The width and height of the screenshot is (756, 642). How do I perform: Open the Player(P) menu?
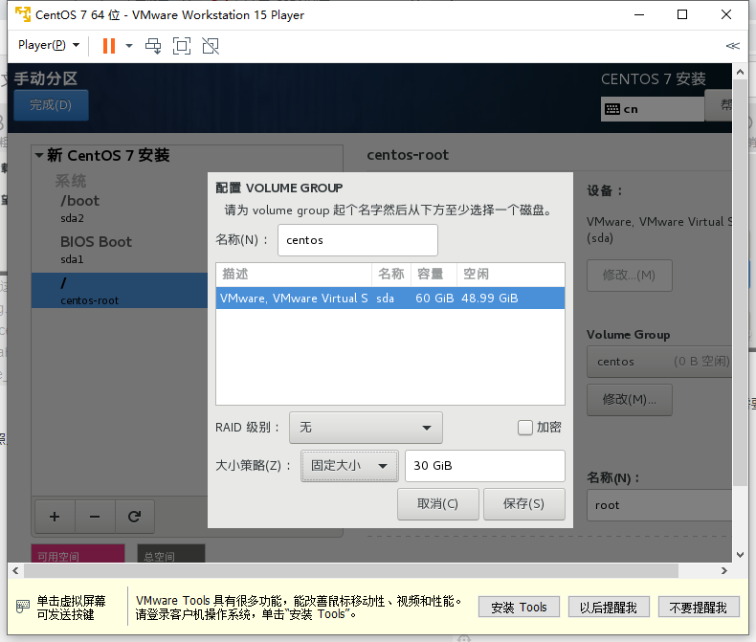click(x=48, y=45)
